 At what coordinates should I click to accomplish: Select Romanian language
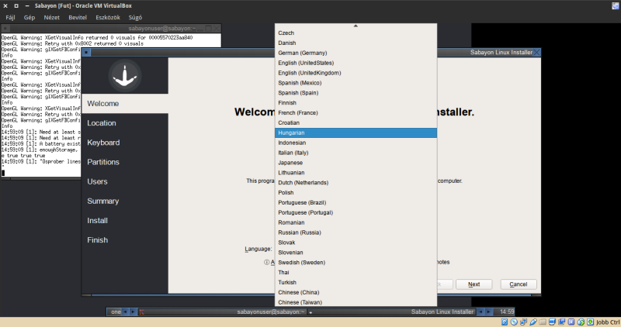356,222
